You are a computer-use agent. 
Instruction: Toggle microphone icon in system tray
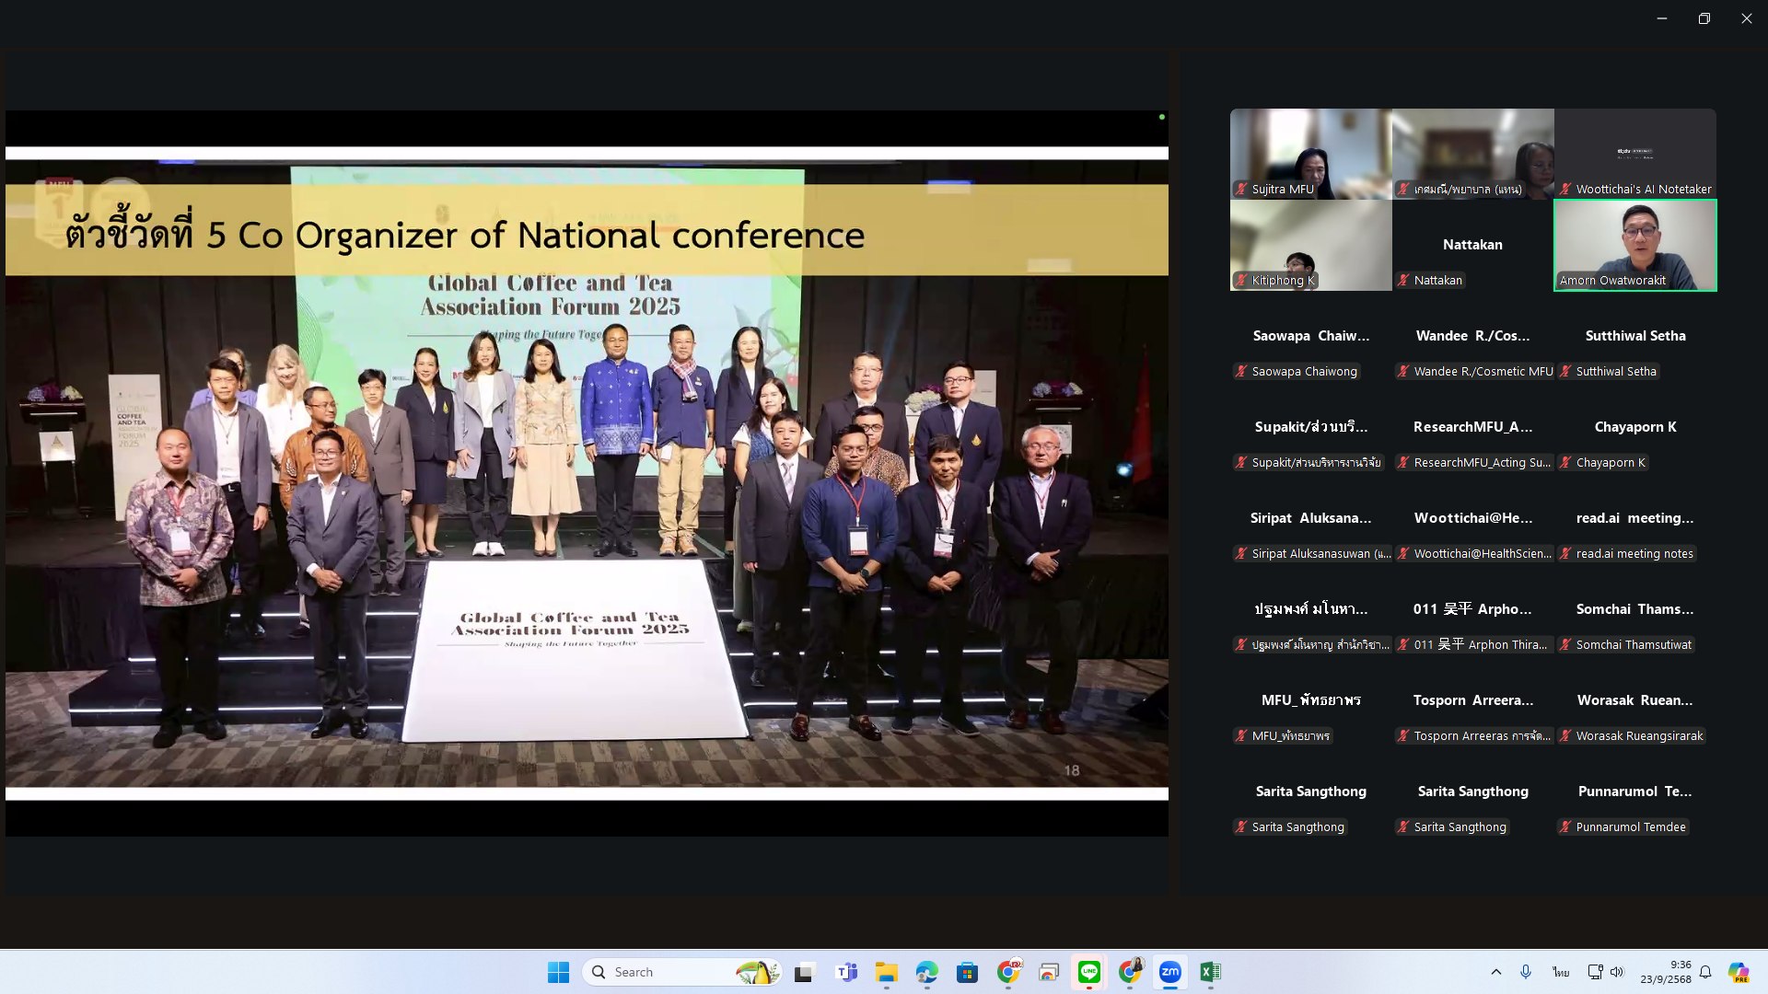[x=1526, y=972]
